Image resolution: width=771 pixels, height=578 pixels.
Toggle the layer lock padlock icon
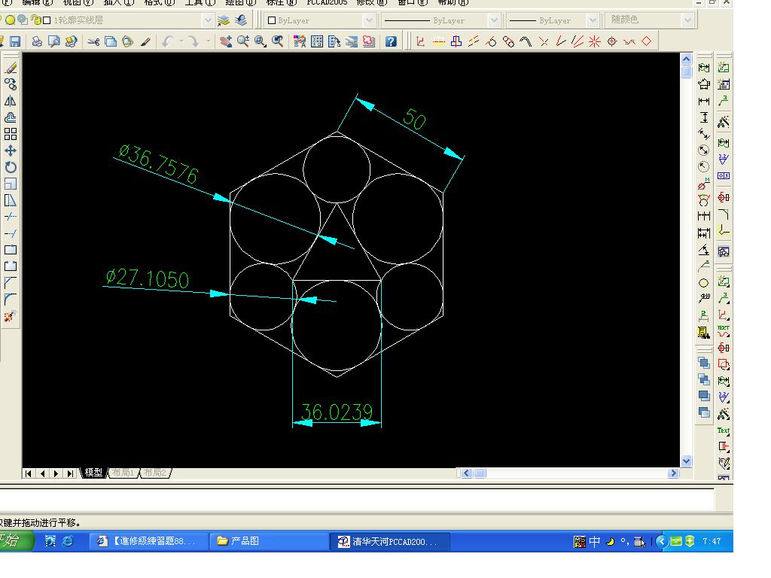tap(36, 20)
